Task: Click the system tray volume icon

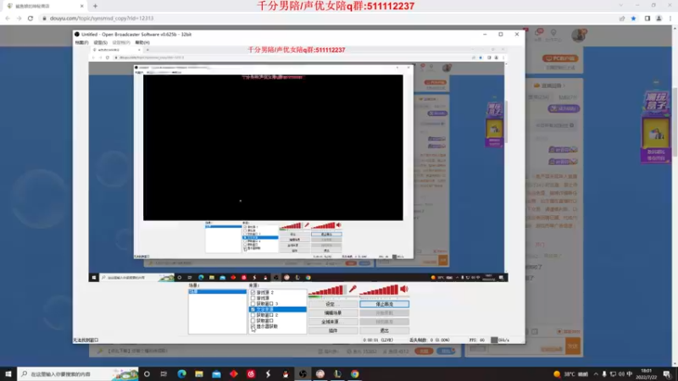Action: 621,373
